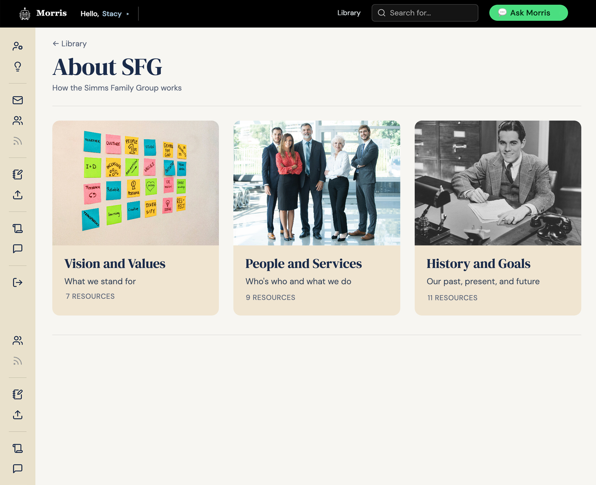
Task: Open the notepad-edit icon below the logout icon
Action: pos(18,394)
